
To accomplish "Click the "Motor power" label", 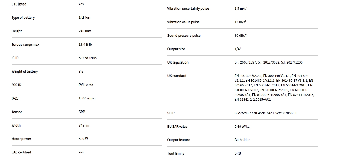I will [x=21, y=139].
